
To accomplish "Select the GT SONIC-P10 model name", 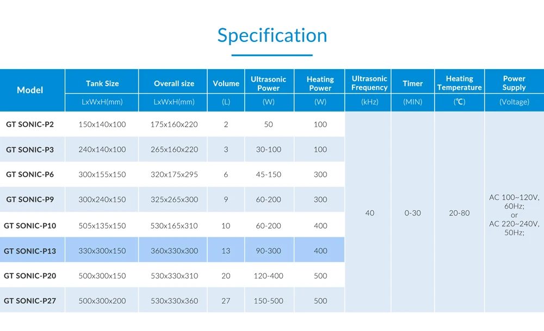I will 30,226.
